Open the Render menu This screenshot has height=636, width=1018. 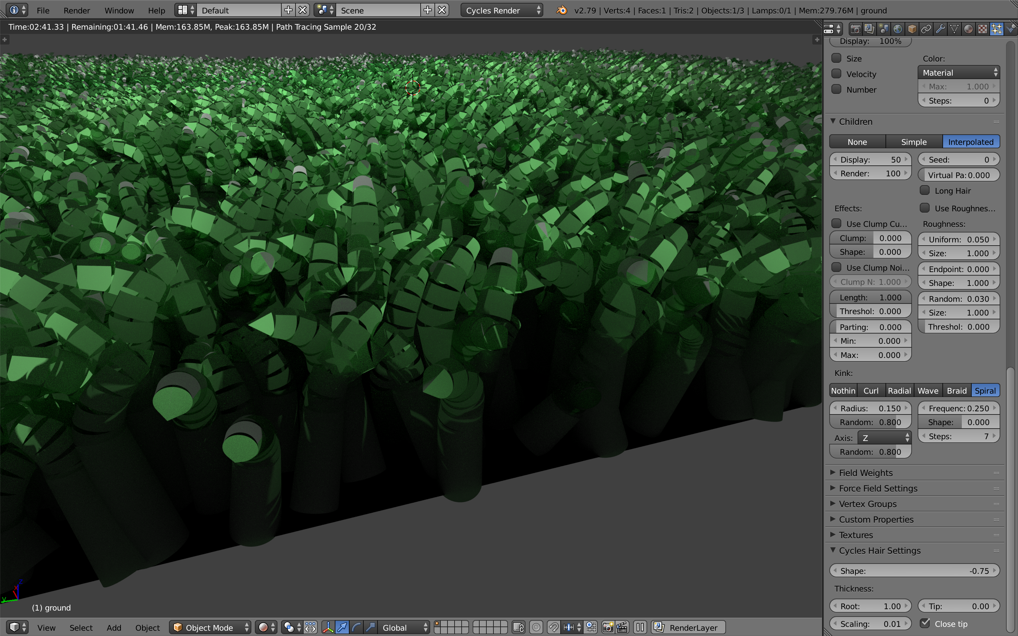pos(77,10)
